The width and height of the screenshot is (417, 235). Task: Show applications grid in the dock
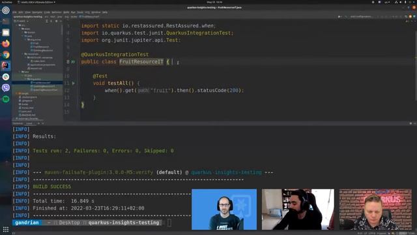tap(6, 229)
